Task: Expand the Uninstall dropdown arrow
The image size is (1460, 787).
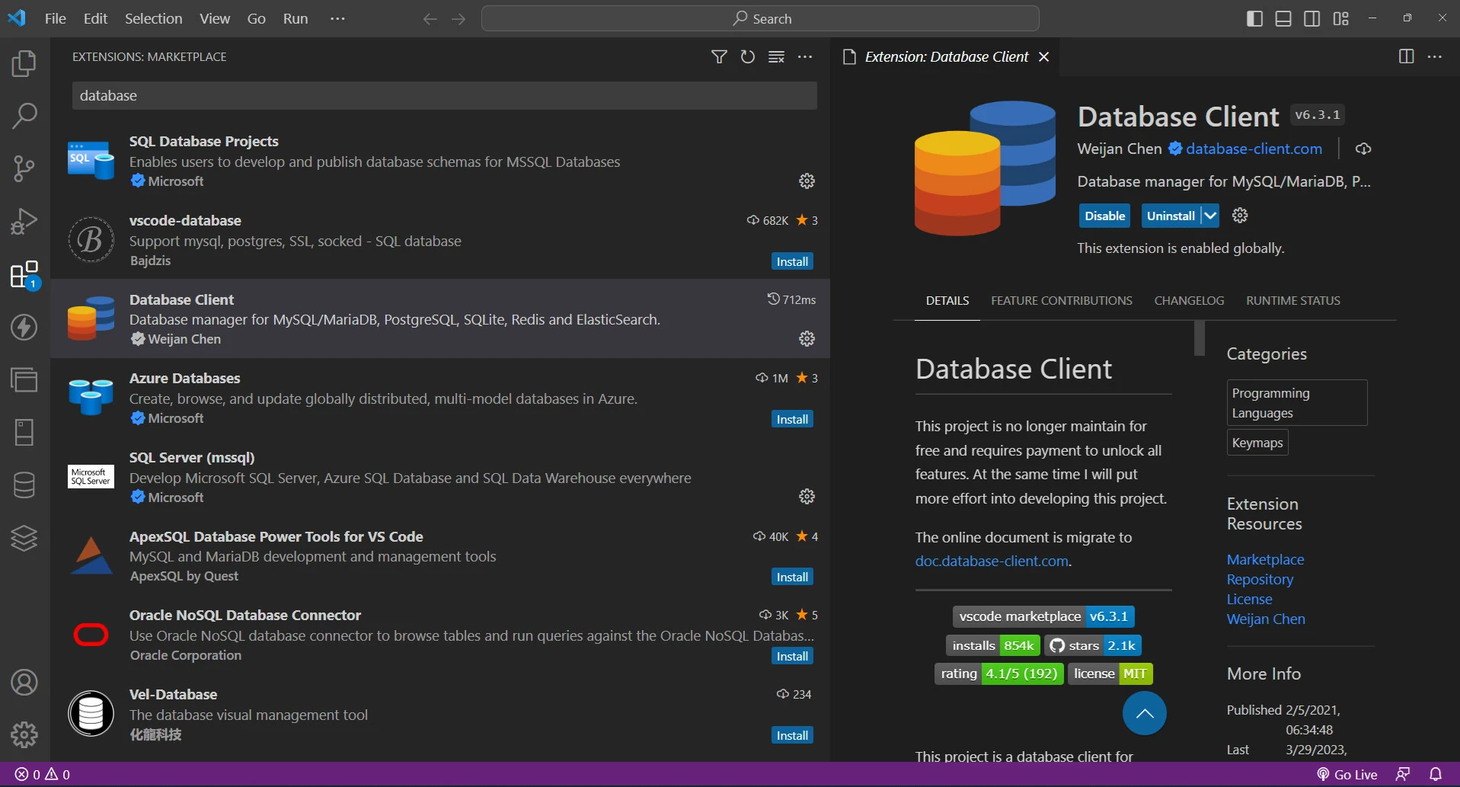Action: pyautogui.click(x=1210, y=216)
